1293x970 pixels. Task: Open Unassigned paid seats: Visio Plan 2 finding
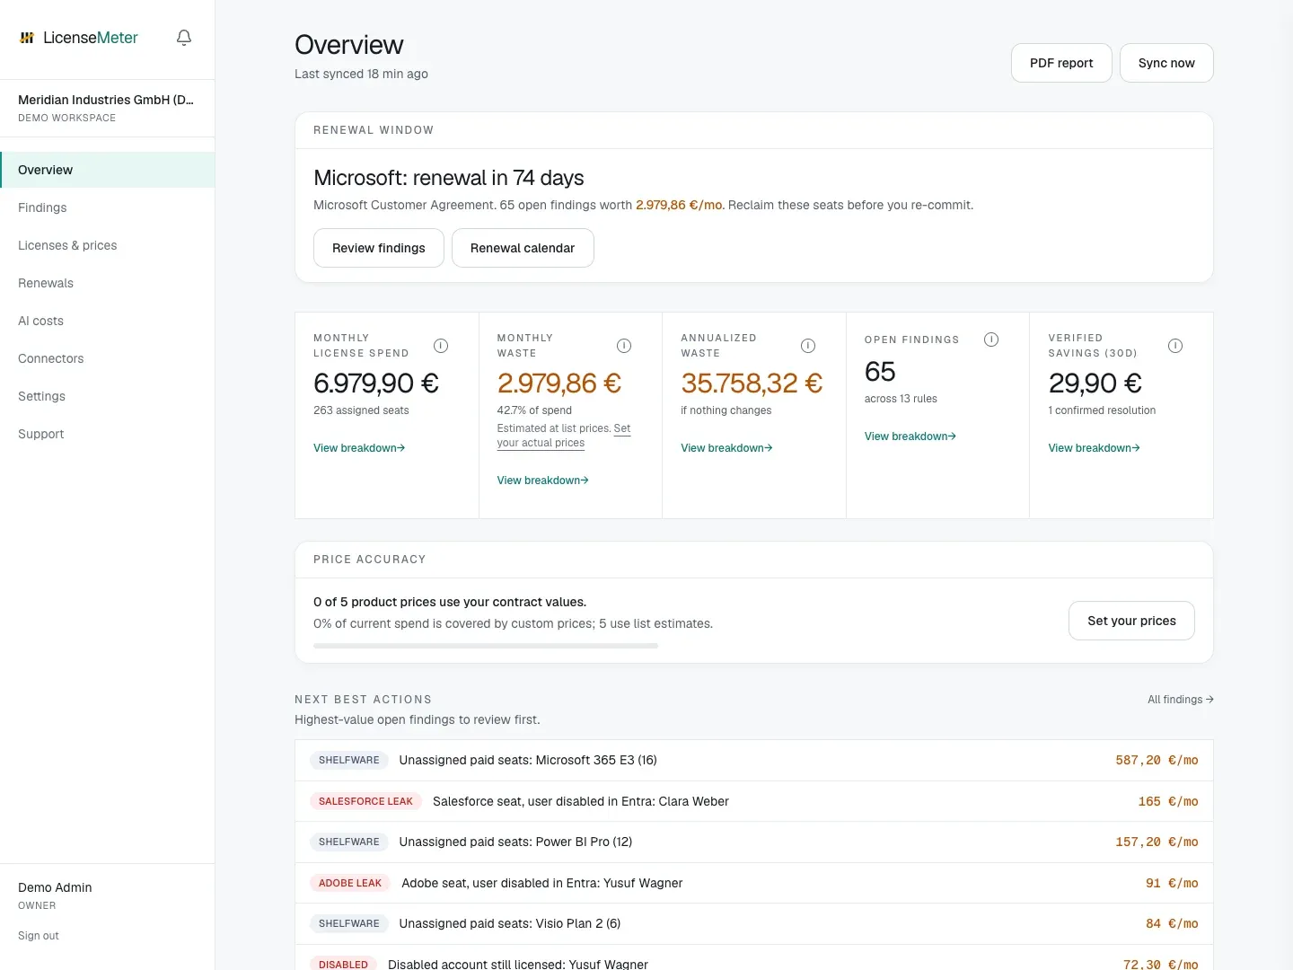[x=754, y=923]
